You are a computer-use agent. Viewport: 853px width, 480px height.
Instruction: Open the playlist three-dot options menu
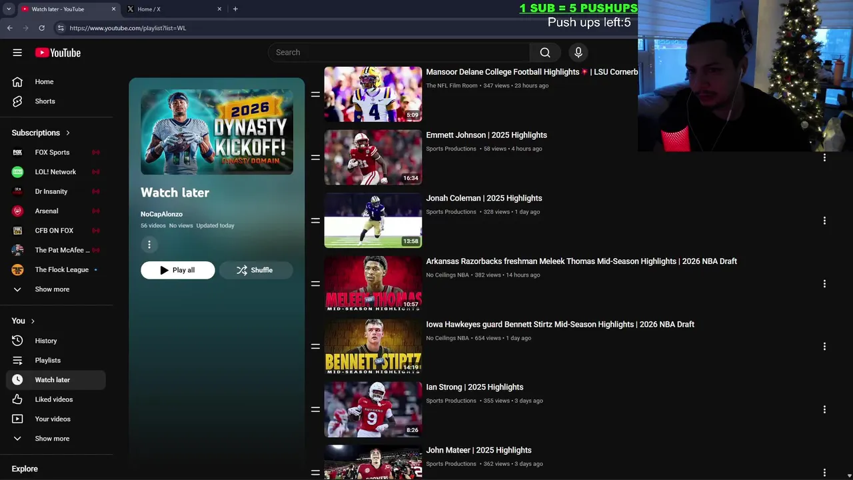[x=149, y=245]
